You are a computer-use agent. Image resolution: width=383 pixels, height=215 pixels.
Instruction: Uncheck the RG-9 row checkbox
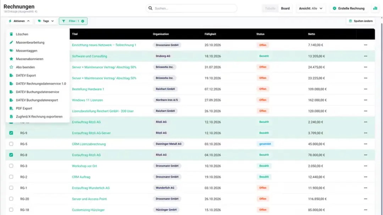pos(11,133)
